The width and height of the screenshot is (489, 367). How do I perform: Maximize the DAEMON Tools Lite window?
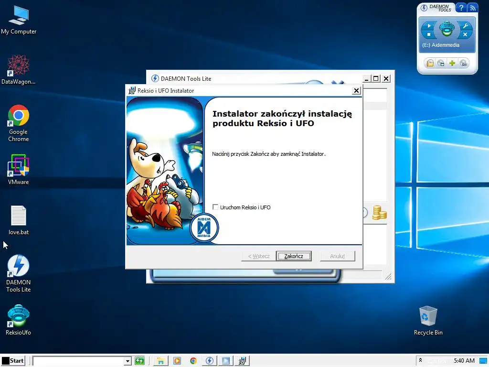pos(376,79)
